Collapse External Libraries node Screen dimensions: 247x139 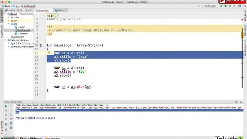(5, 40)
